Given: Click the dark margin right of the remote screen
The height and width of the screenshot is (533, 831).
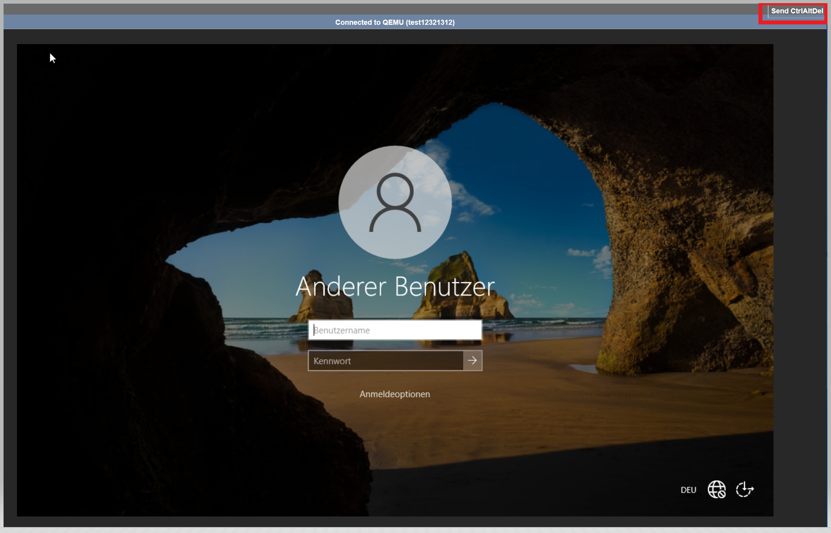Looking at the screenshot, I should pyautogui.click(x=800, y=276).
